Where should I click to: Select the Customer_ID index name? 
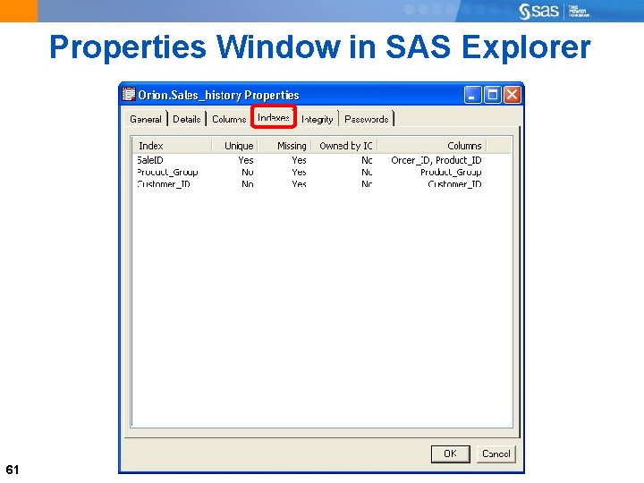point(164,184)
